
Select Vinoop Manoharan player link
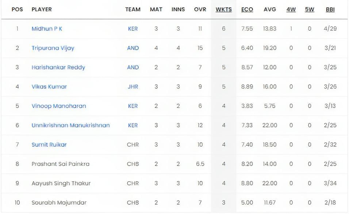(59, 106)
